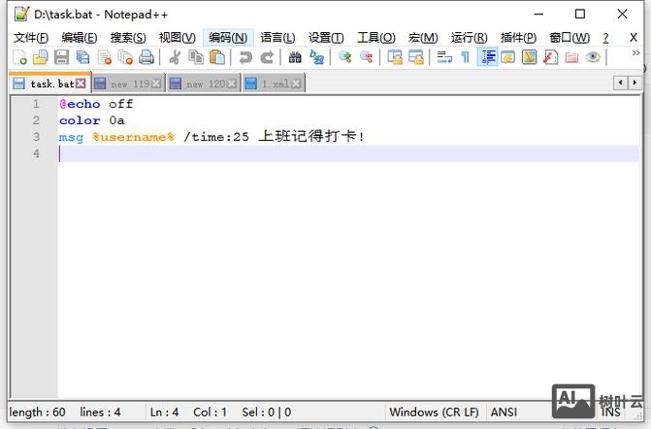Image resolution: width=651 pixels, height=429 pixels.
Task: Open Replace toolbar icon
Action: [317, 57]
